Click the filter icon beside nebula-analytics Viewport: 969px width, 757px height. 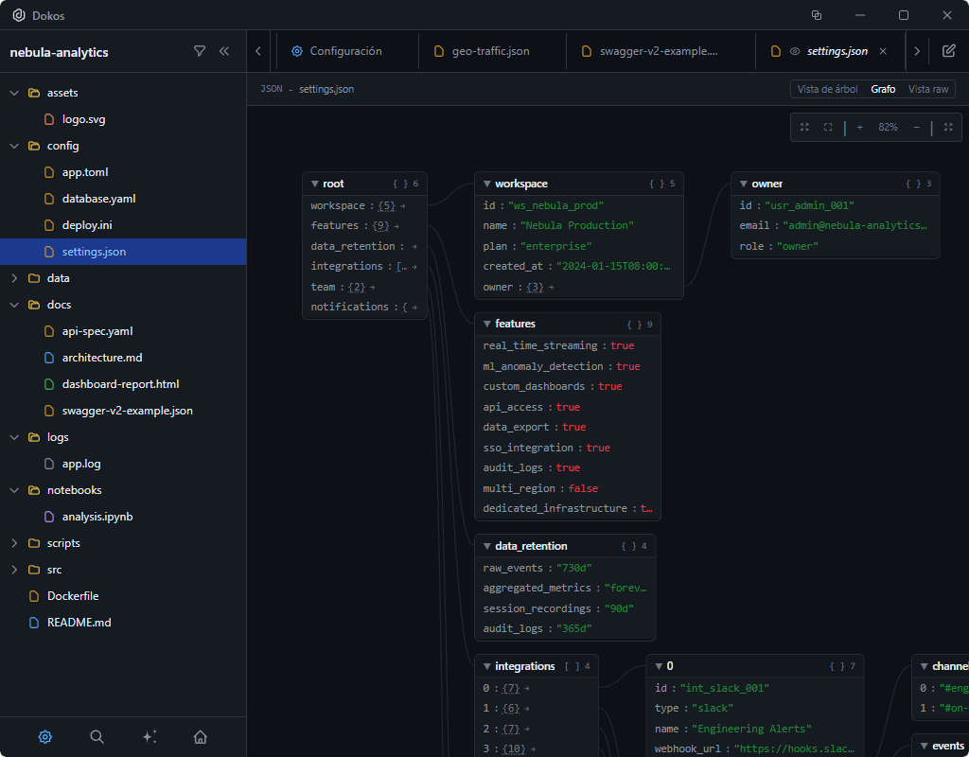(x=200, y=52)
